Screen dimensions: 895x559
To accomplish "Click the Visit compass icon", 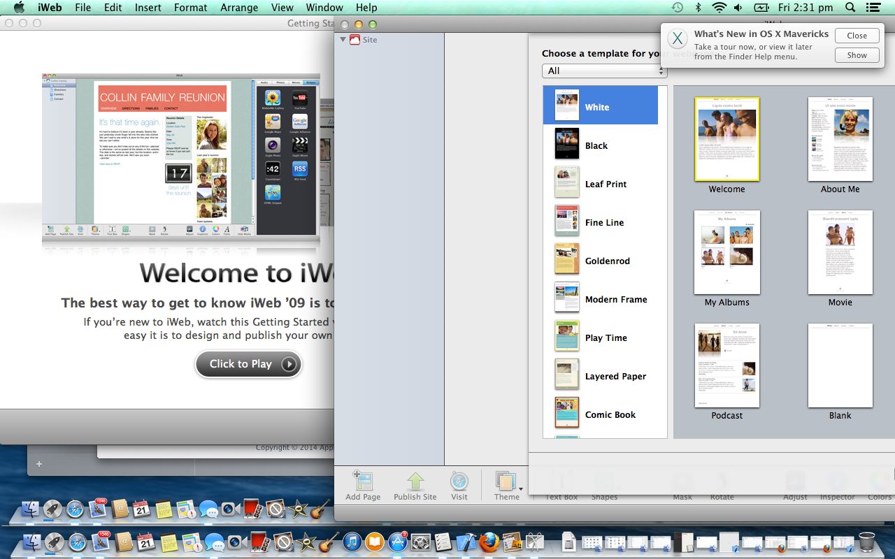I will click(459, 481).
